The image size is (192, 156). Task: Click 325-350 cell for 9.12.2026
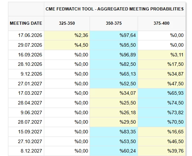point(67,74)
